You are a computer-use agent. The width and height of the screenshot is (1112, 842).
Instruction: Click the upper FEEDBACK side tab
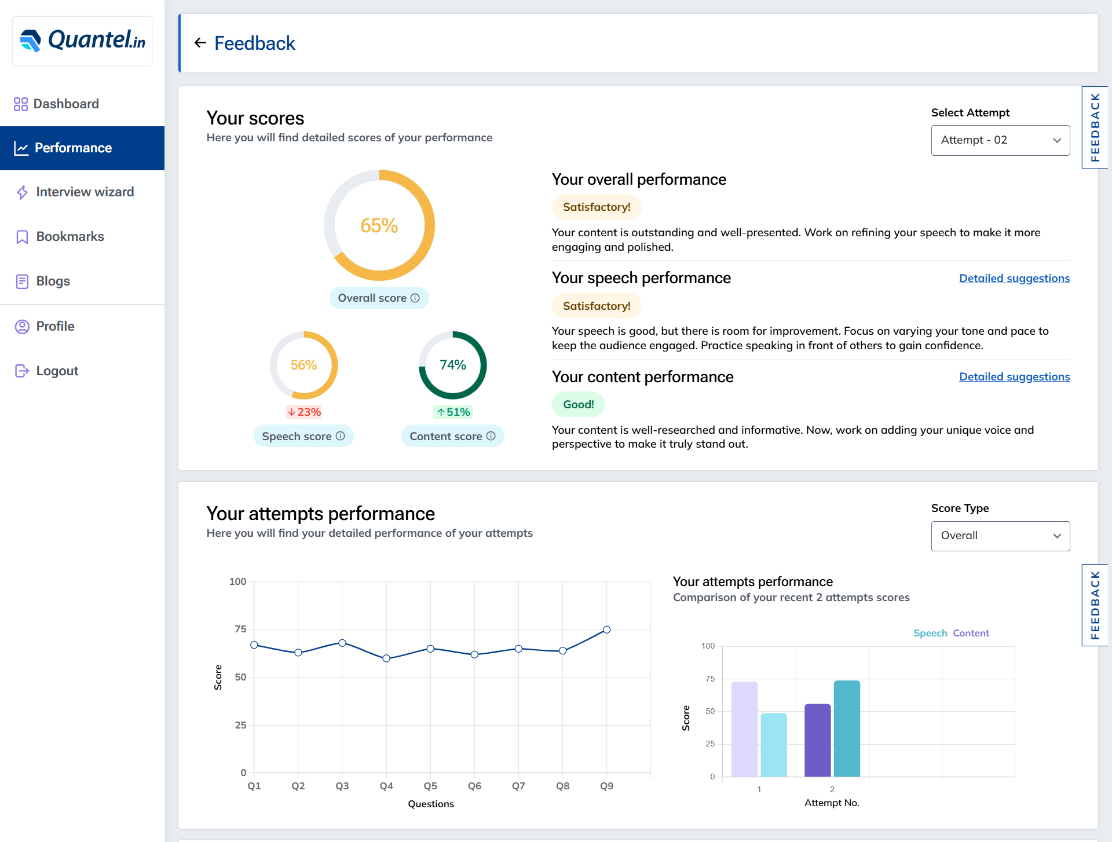(1095, 127)
